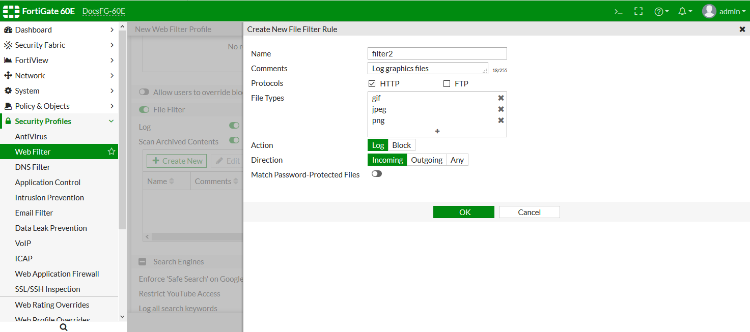Toggle the File Filter switch
Screen dimensions: 750x332
[144, 110]
